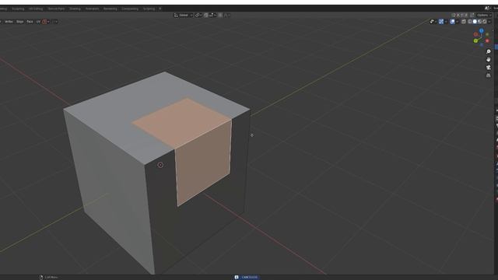Click the transform orientation axes icon
This screenshot has height=280, width=498.
pos(176,16)
